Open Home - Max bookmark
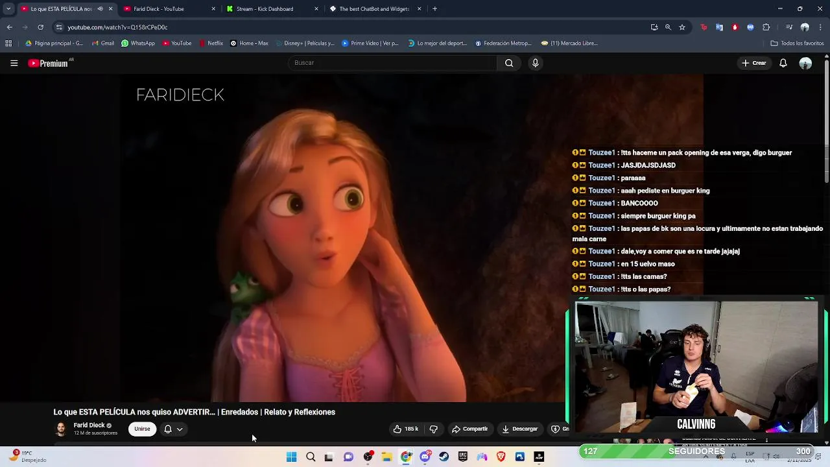 (x=249, y=43)
